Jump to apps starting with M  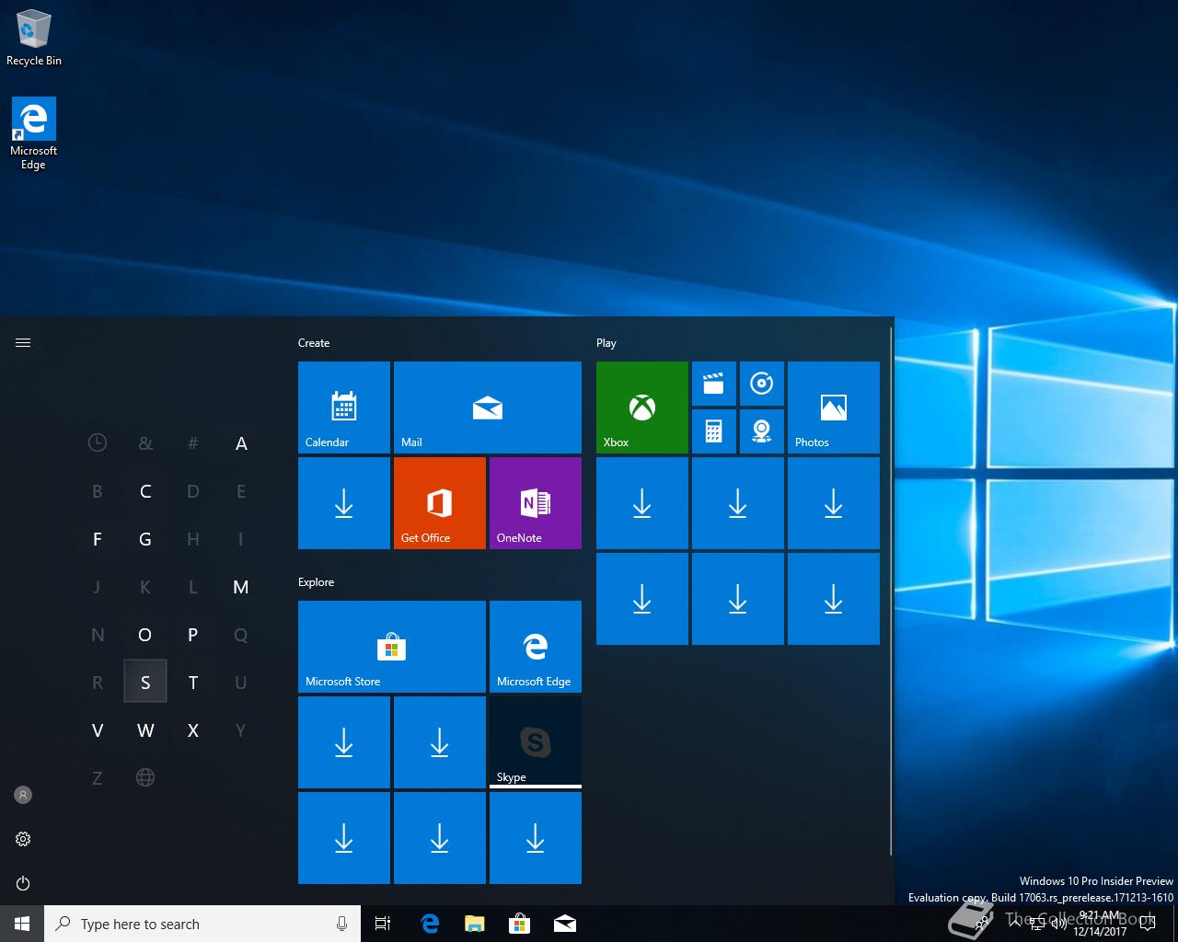241,587
